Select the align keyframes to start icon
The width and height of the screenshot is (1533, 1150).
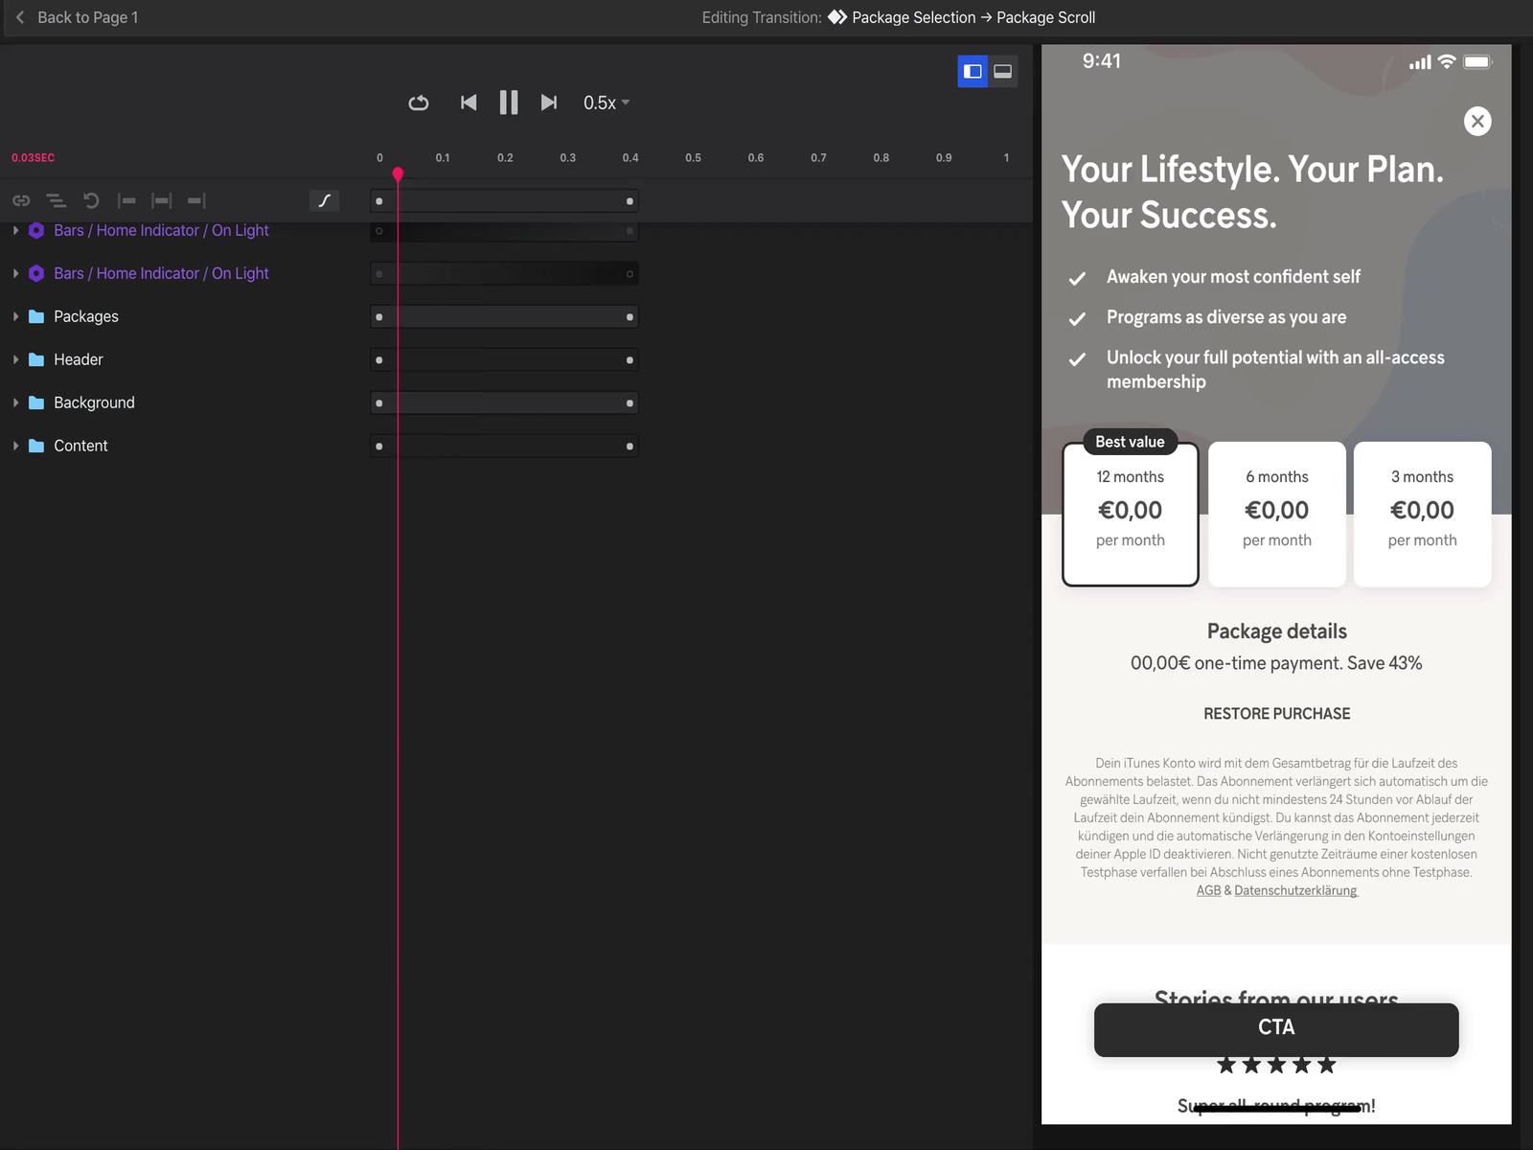click(127, 200)
